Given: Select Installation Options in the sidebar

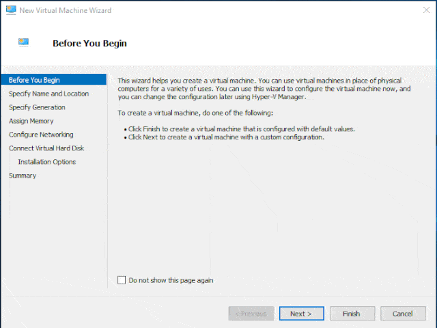Looking at the screenshot, I should coord(47,162).
